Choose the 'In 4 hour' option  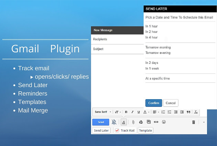(x=152, y=37)
